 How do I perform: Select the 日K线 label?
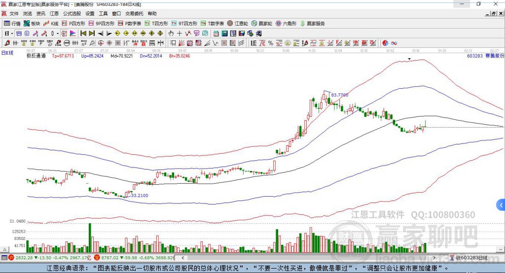click(x=7, y=53)
